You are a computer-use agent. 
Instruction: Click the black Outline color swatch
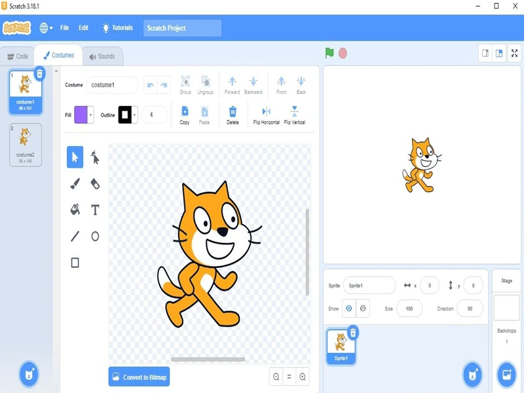pos(125,115)
